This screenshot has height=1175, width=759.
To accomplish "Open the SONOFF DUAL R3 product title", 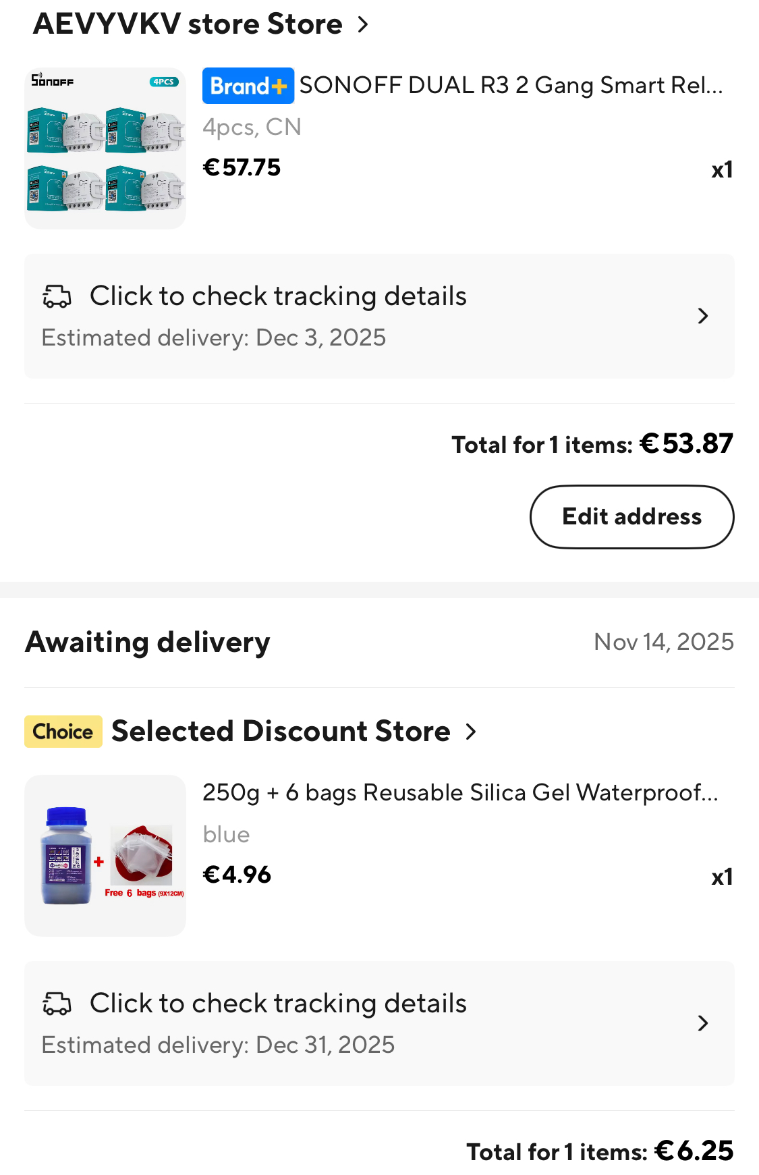I will point(511,86).
